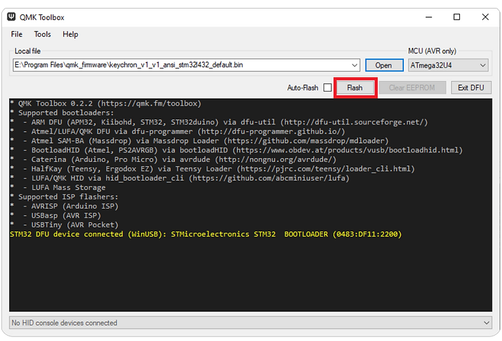Enable the Auto-Flash checkbox

click(x=327, y=88)
